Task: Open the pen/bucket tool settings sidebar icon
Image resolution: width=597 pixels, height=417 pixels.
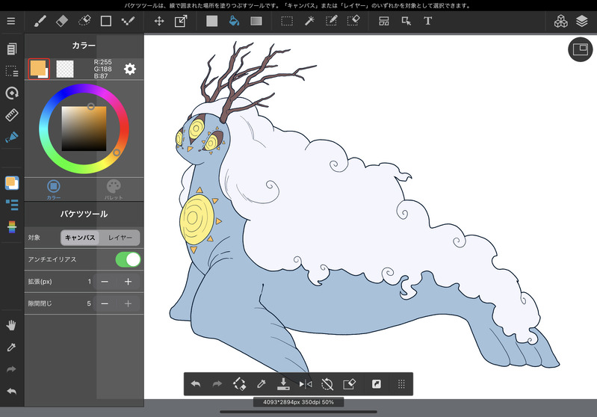Action: click(12, 137)
